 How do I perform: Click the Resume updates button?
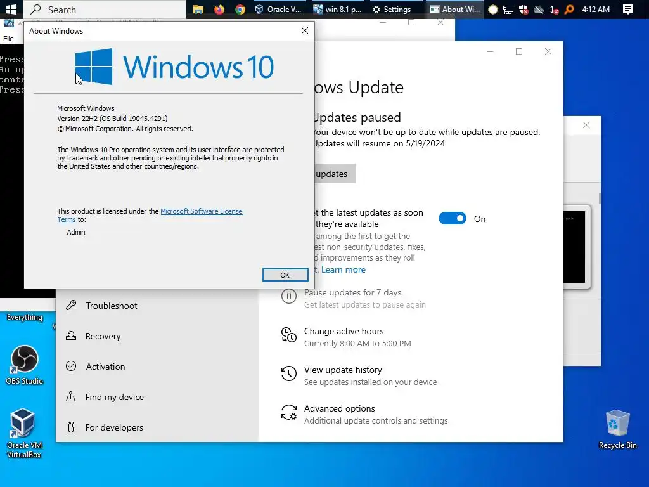pyautogui.click(x=335, y=174)
